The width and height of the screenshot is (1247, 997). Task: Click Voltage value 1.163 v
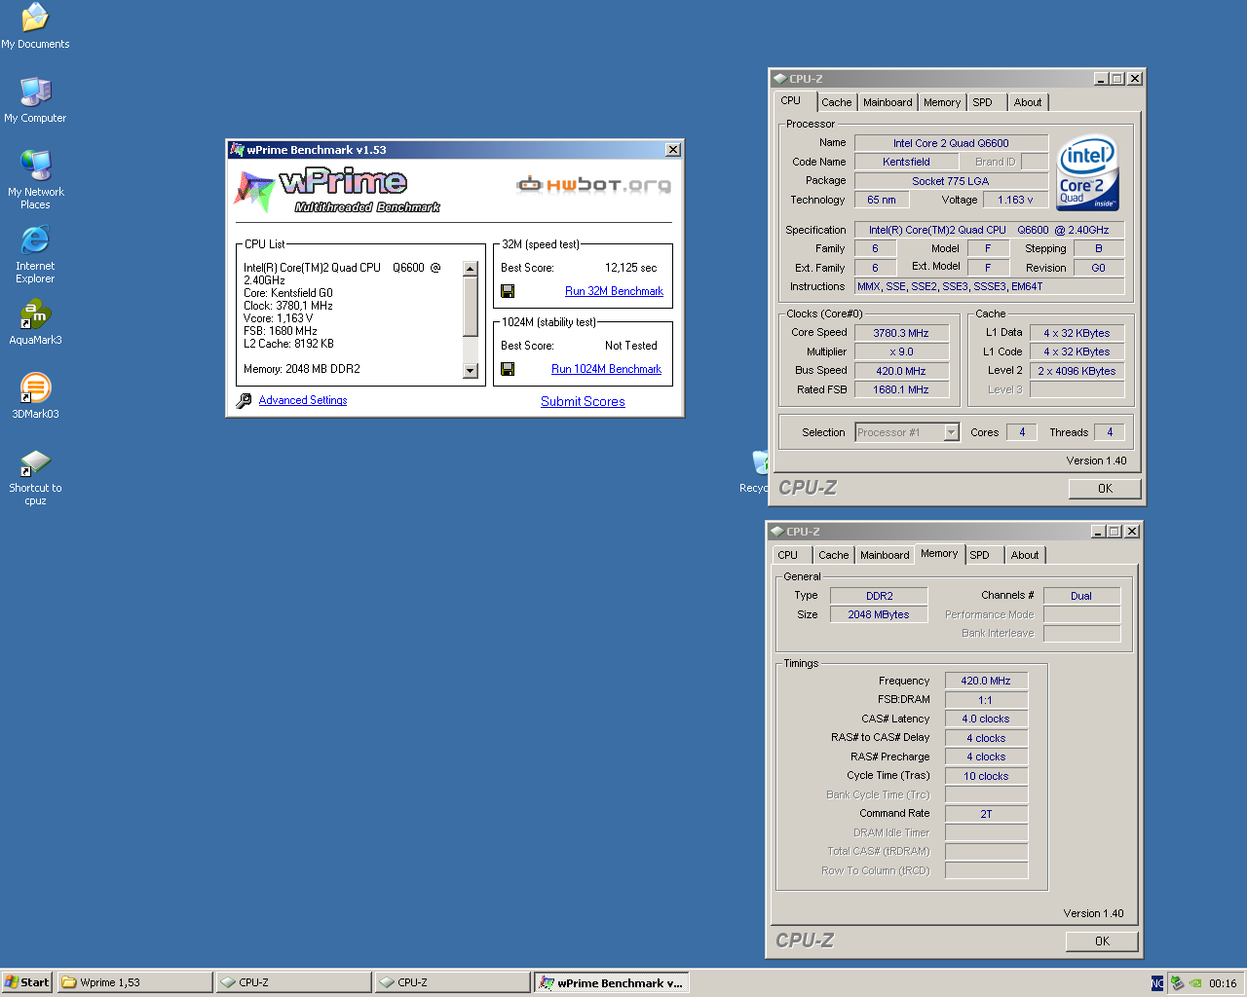click(1015, 200)
